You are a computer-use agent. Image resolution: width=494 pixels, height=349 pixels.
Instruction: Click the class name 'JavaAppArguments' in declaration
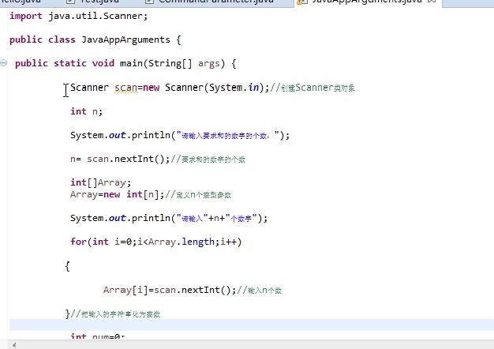click(x=125, y=40)
